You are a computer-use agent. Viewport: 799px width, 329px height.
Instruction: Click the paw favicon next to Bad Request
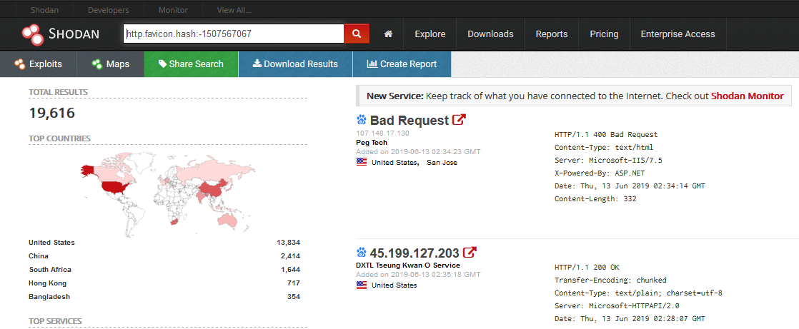point(362,120)
